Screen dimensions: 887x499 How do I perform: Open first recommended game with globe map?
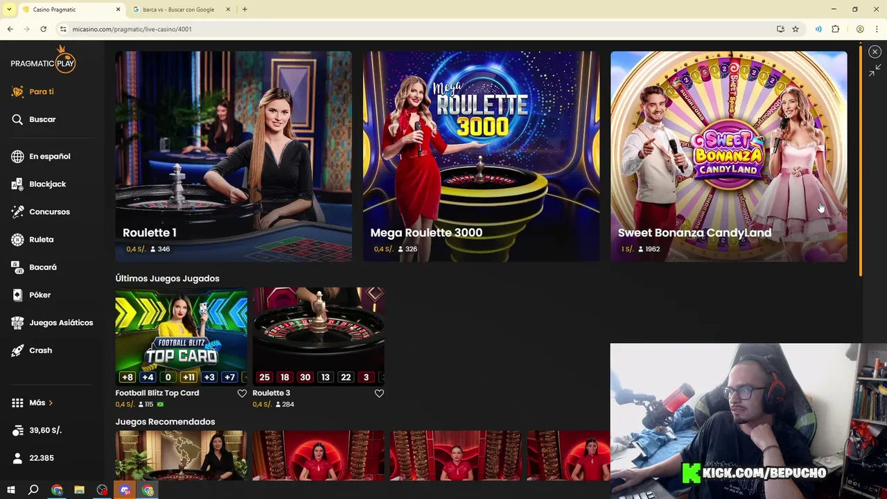point(181,455)
